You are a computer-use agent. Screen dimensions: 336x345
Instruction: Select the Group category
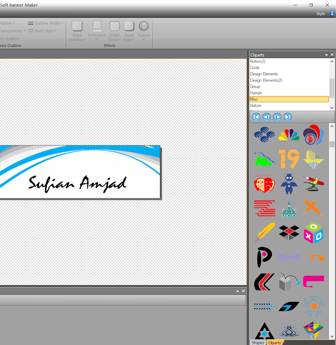tap(289, 86)
